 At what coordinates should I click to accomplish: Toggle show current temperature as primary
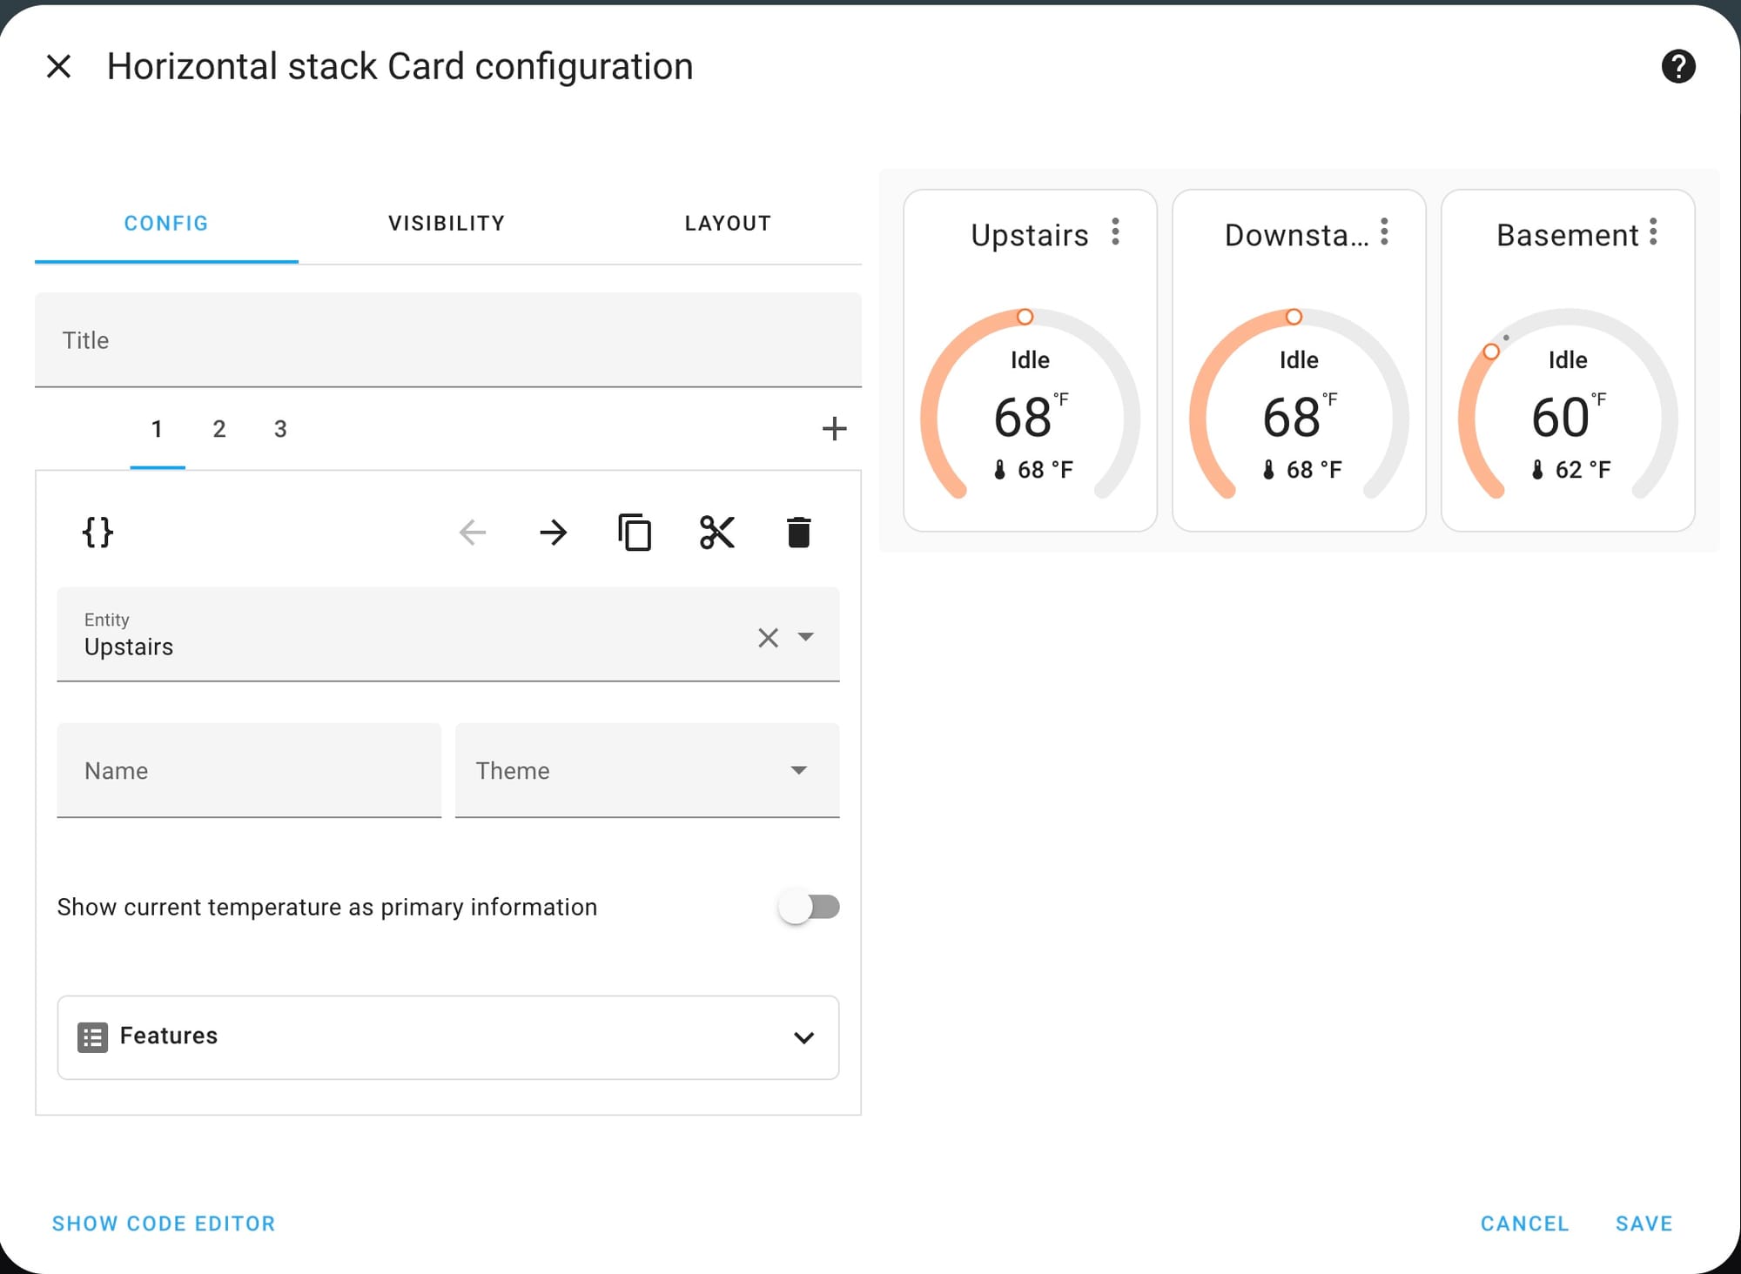(809, 907)
